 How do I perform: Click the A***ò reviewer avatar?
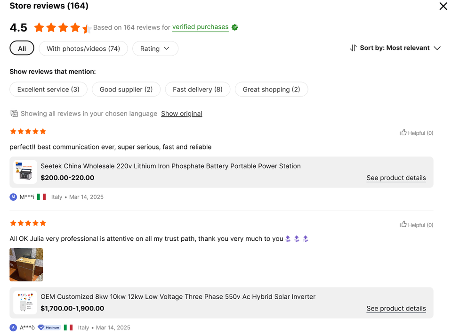[x=13, y=328]
